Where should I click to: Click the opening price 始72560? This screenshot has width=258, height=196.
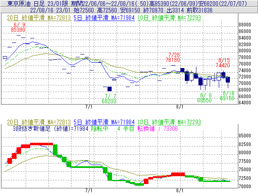pos(84,10)
